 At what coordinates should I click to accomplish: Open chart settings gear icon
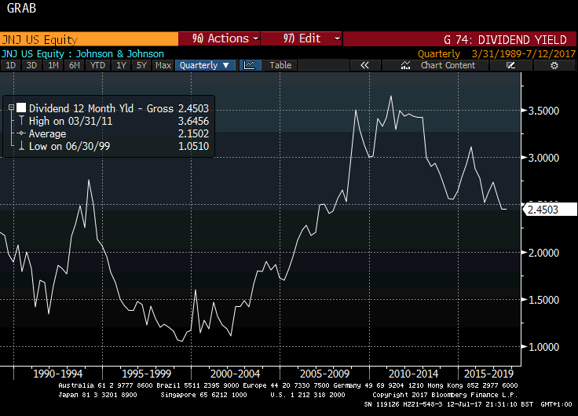(x=554, y=65)
